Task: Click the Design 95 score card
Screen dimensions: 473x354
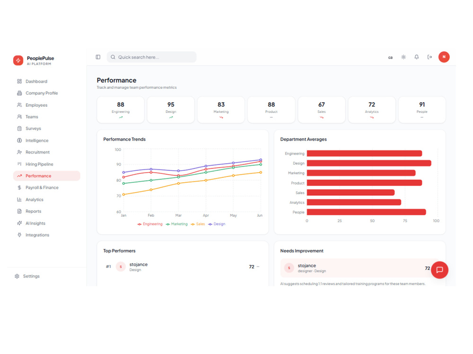Action: pos(171,110)
